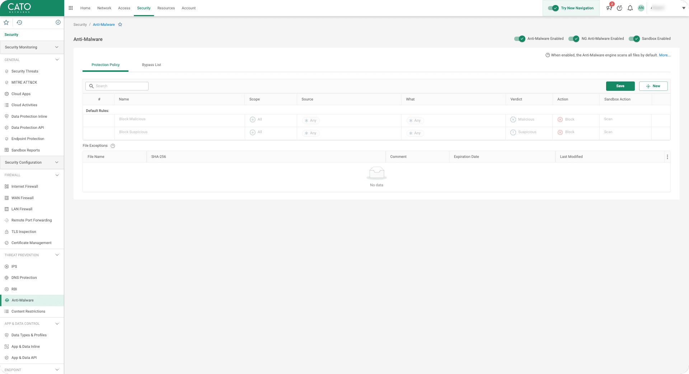The height and width of the screenshot is (374, 689).
Task: Click the help assistant icon in top bar
Action: (x=619, y=8)
